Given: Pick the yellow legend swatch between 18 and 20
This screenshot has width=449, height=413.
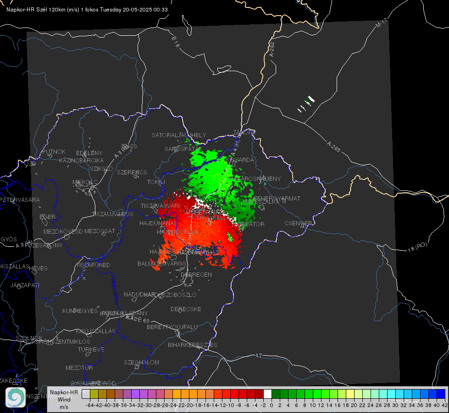Looking at the screenshot, I should tap(350, 394).
